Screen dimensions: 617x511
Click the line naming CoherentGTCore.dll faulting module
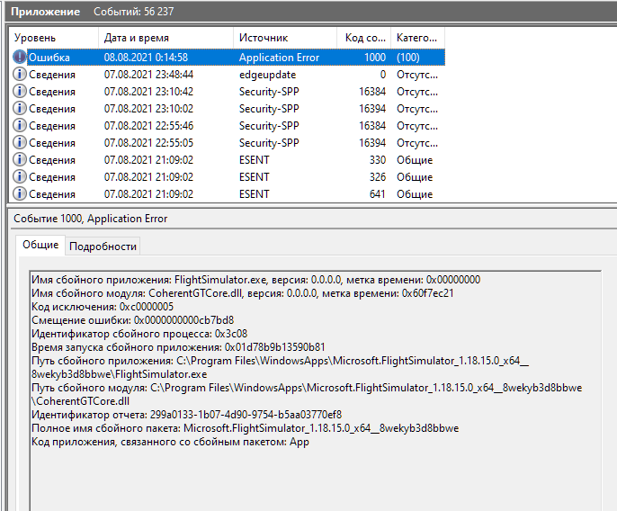(243, 293)
